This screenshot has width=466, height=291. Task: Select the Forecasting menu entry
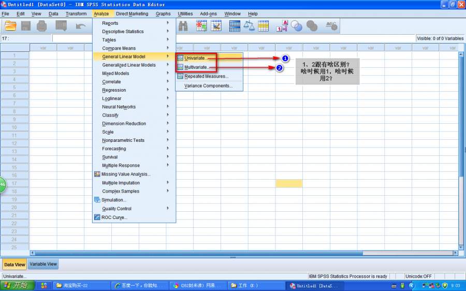[x=134, y=149]
